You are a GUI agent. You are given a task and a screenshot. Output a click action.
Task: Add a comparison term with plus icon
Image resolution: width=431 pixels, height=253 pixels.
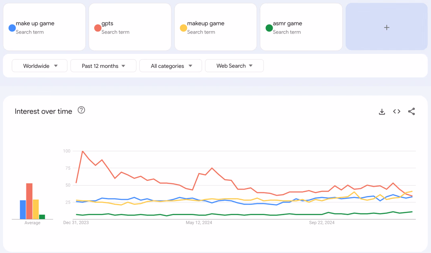(x=386, y=27)
